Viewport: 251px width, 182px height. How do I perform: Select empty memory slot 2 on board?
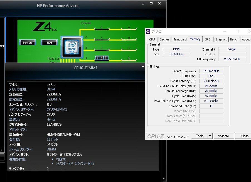pyautogui.click(x=102, y=28)
